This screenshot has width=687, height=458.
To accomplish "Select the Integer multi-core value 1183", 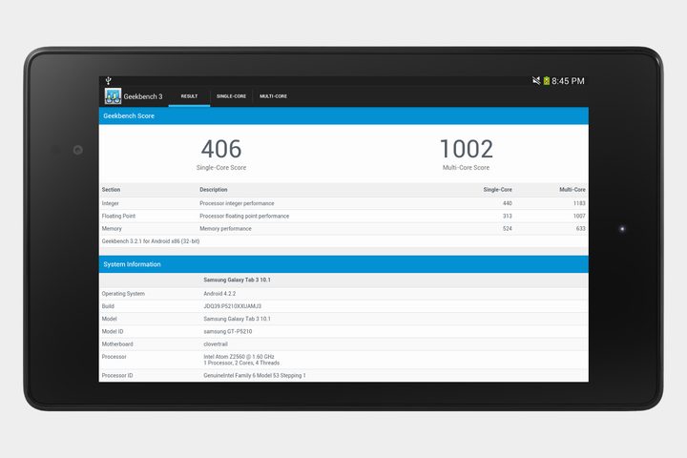I will pyautogui.click(x=579, y=203).
